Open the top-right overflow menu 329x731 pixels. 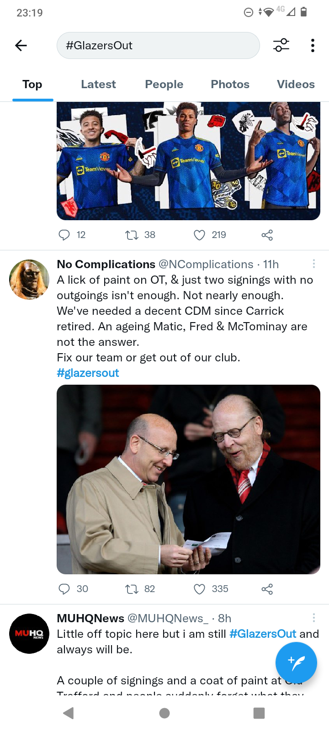(313, 45)
